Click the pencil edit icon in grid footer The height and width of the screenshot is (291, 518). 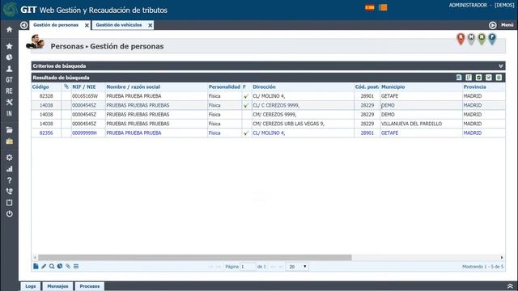coord(44,266)
